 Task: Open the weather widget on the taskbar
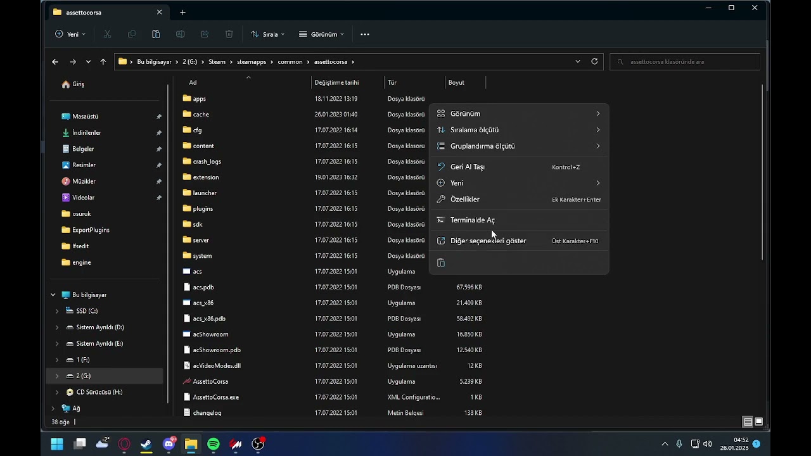[x=102, y=444]
